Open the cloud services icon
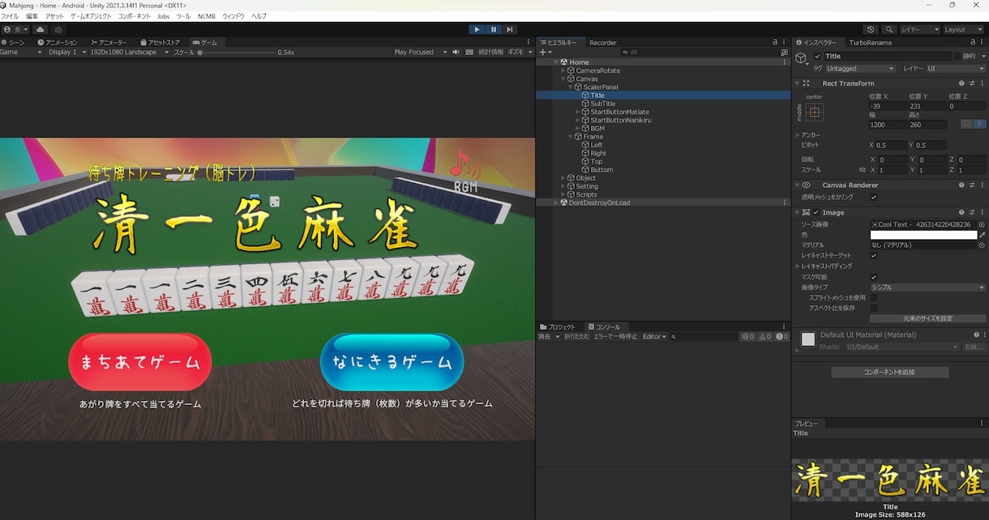The height and width of the screenshot is (520, 989). pos(40,29)
